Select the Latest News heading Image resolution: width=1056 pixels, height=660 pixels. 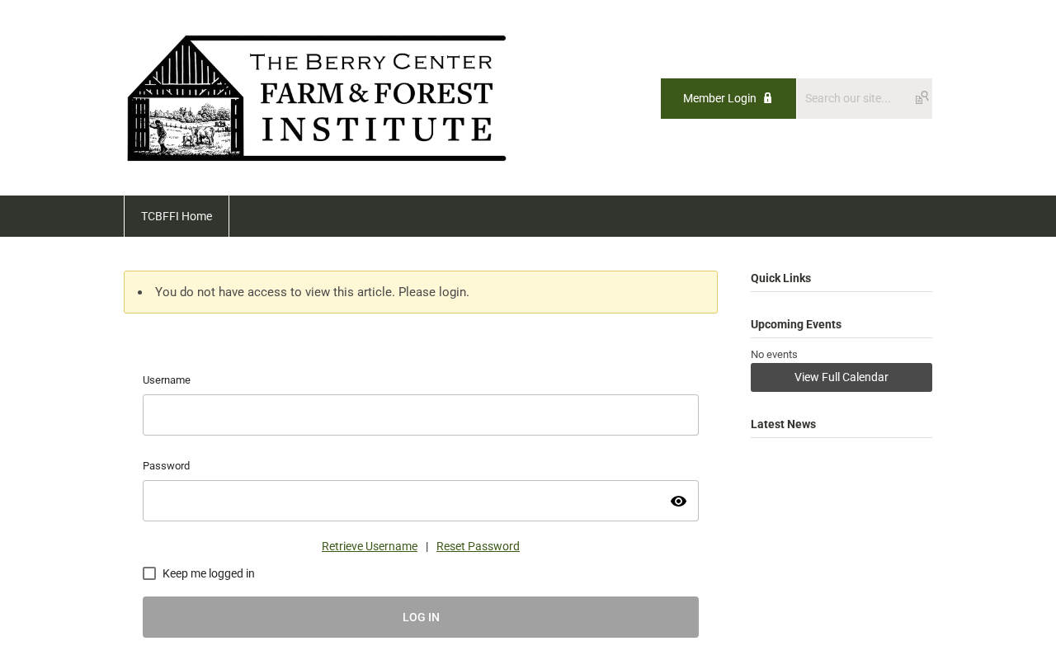783,424
